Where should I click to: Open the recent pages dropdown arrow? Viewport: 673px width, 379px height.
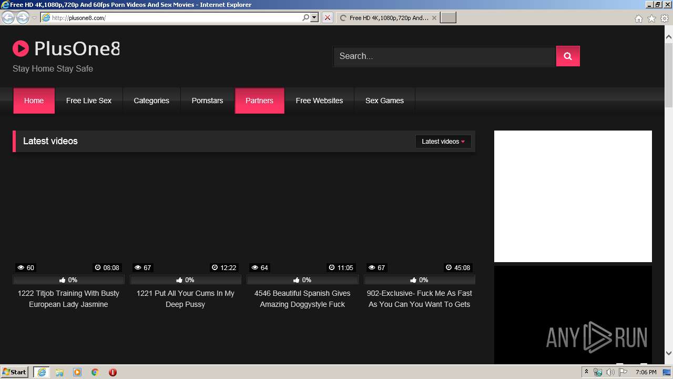tap(35, 17)
